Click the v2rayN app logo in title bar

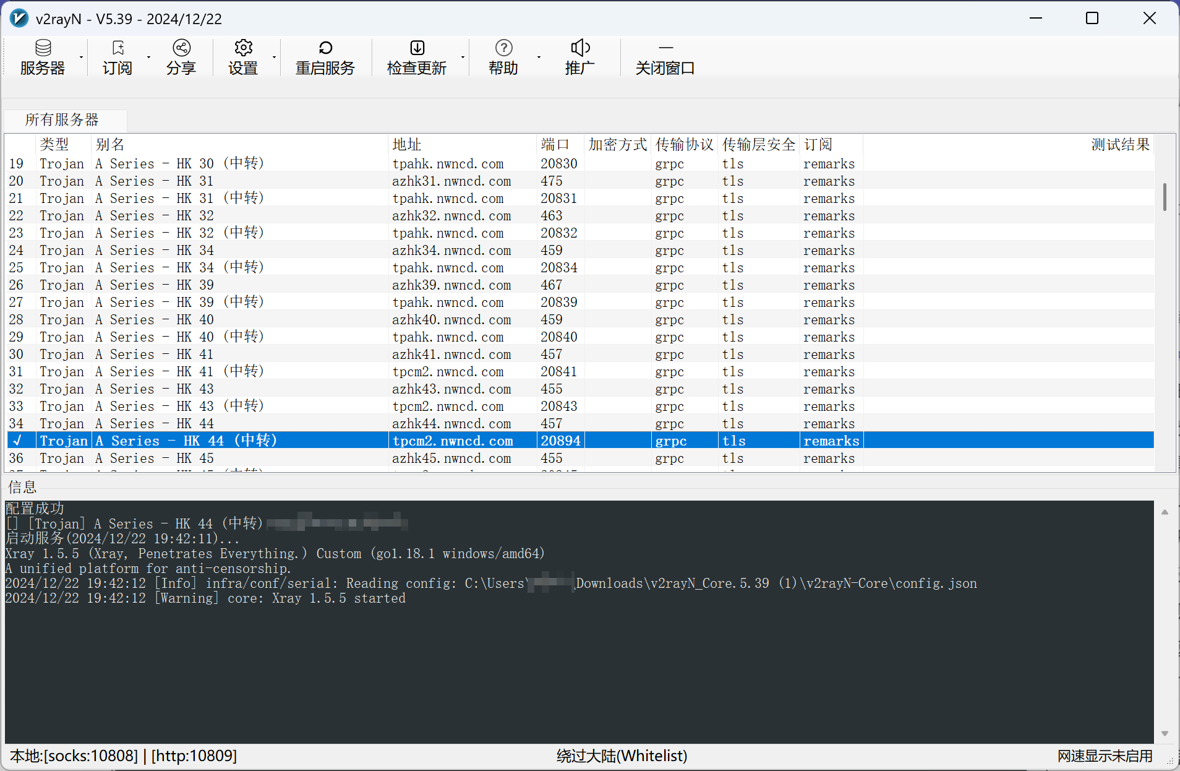click(19, 19)
